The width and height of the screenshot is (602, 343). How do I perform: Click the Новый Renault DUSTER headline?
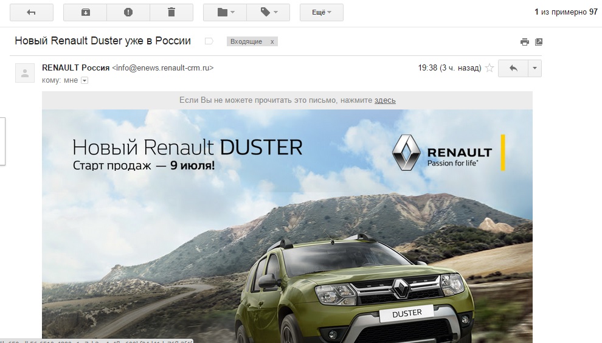[187, 148]
